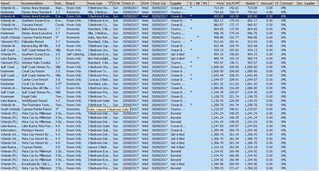319x171 pixels.
Task: Click the MS column header
Action: pyautogui.click(x=205, y=3)
